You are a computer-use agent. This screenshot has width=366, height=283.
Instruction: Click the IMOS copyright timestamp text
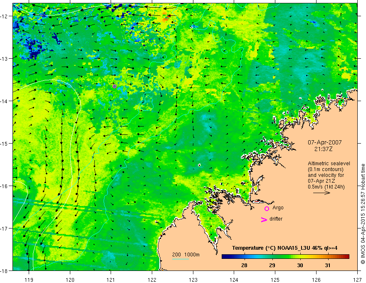coord(363,214)
